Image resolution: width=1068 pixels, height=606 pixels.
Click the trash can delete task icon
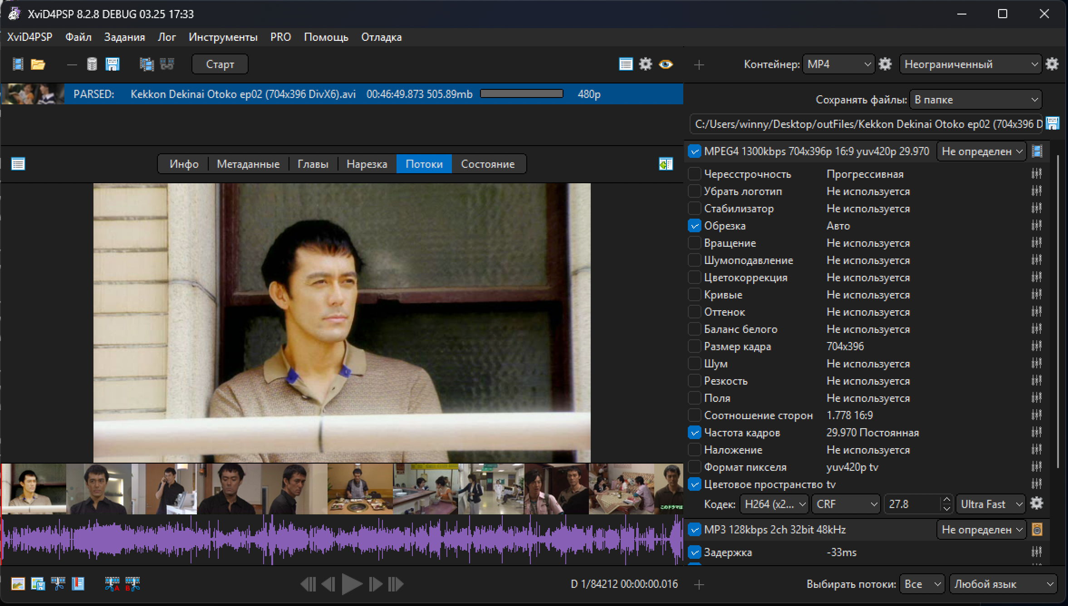pos(92,64)
